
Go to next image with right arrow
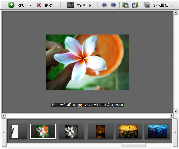113,5
